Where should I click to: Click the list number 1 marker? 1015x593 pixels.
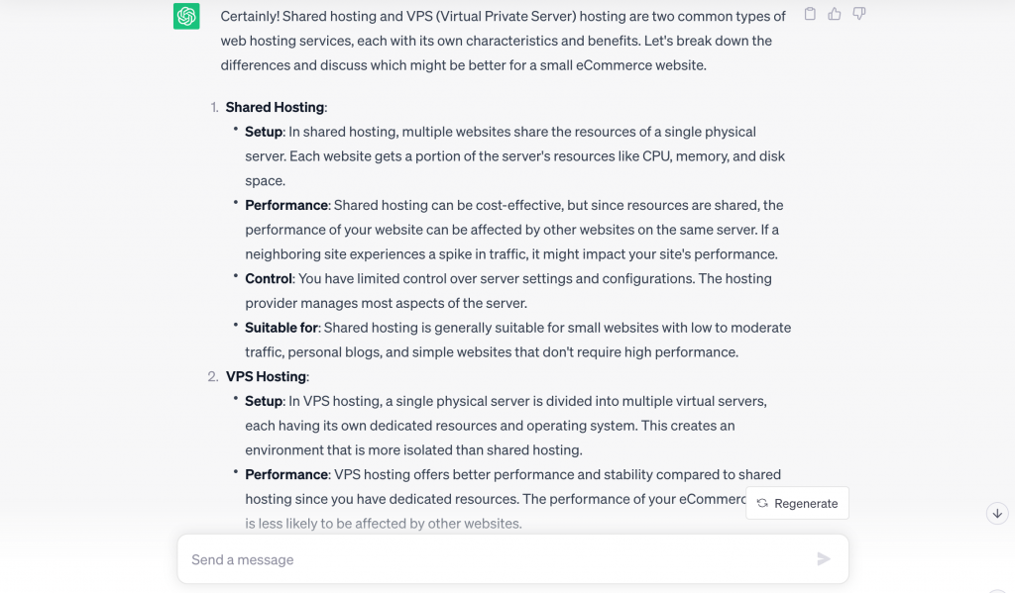(x=214, y=107)
